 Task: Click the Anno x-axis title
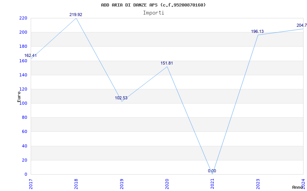[x=298, y=187]
